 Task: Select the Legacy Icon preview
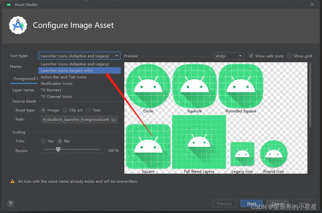(242, 154)
